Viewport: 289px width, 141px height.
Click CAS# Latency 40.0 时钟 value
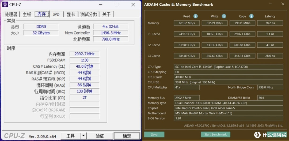click(84, 66)
